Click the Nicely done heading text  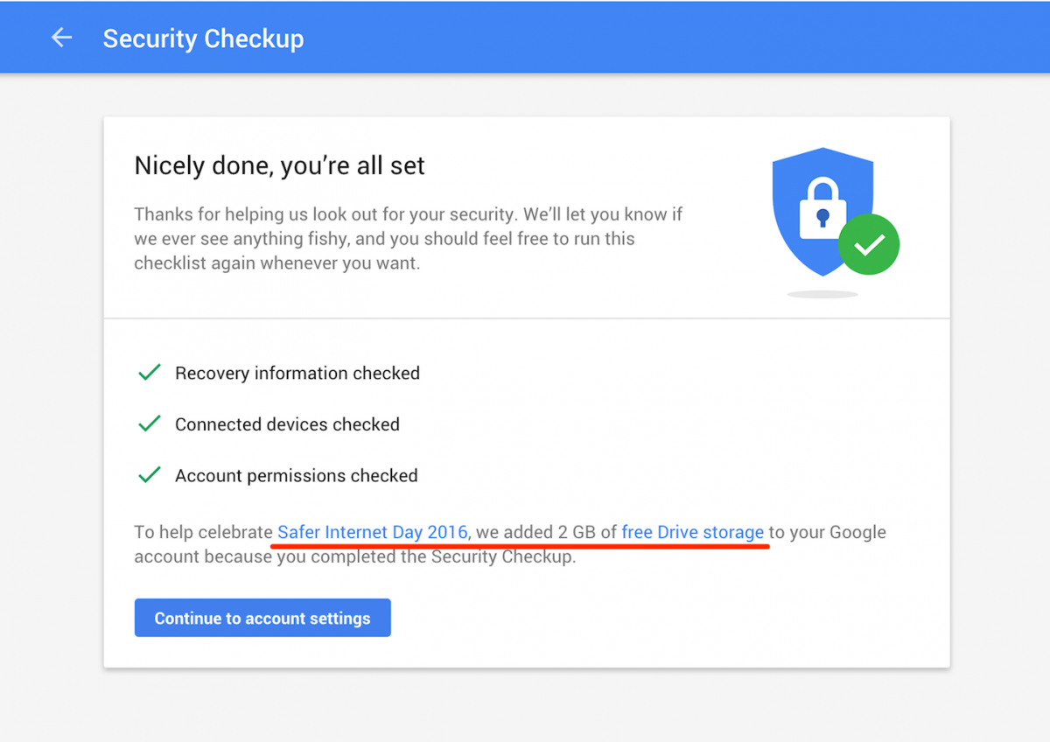click(278, 165)
